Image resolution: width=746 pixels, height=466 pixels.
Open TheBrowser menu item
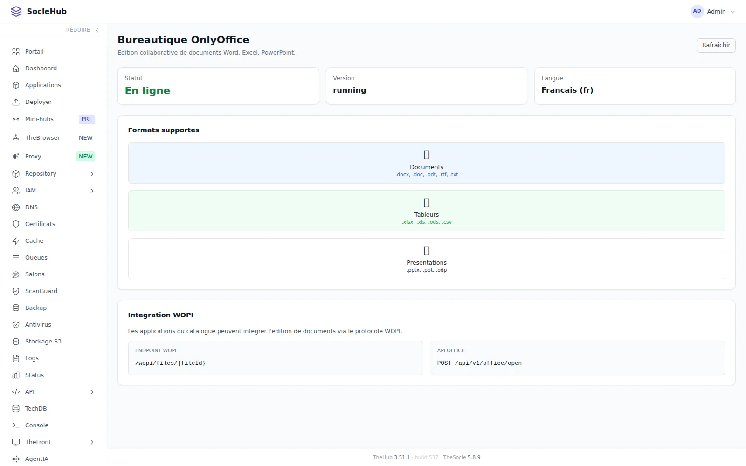click(53, 138)
